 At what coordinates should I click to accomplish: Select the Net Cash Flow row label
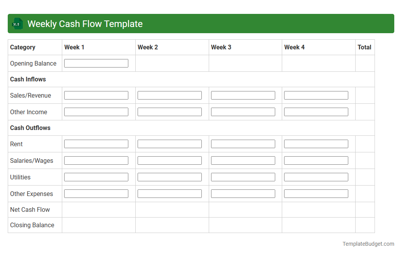point(30,209)
